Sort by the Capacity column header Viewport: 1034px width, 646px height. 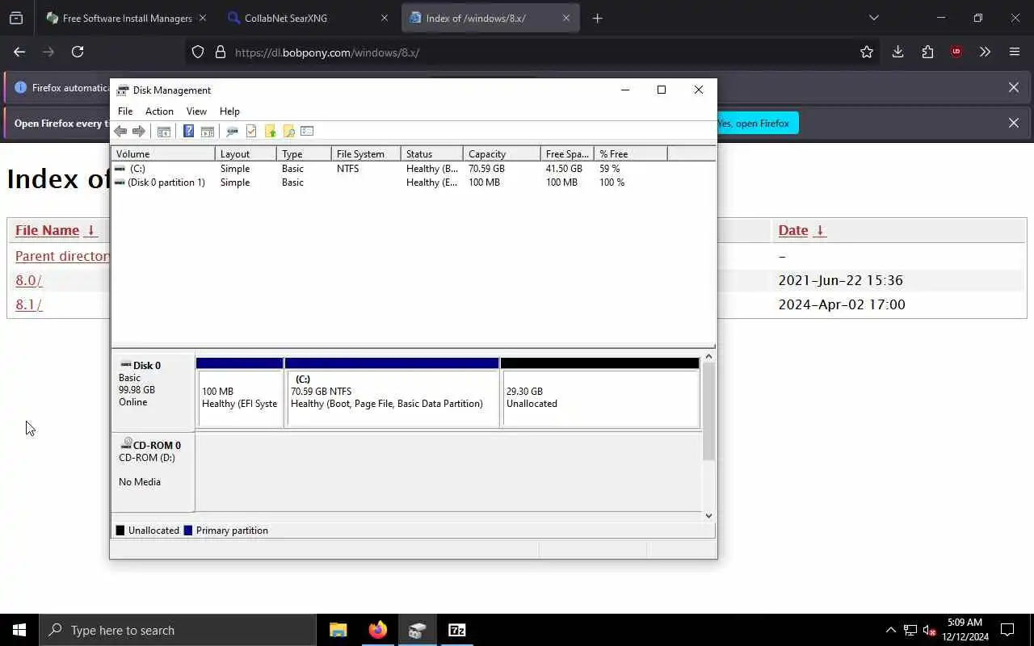(x=502, y=153)
